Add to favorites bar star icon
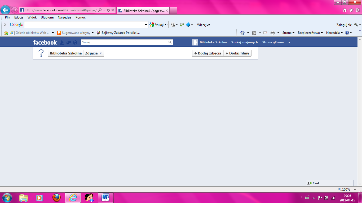 coord(6,33)
